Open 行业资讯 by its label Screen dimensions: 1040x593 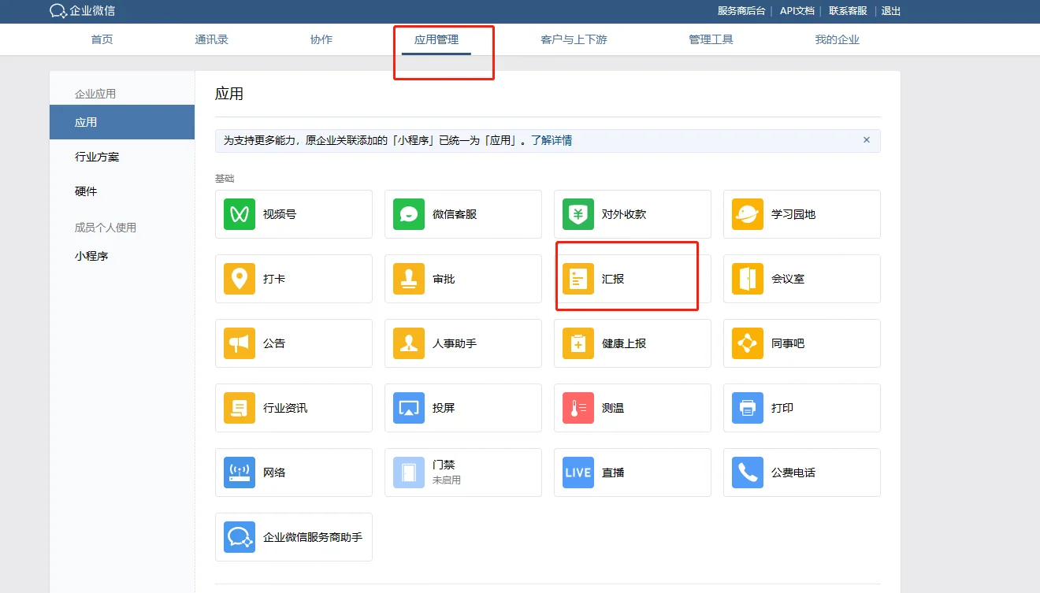(285, 408)
